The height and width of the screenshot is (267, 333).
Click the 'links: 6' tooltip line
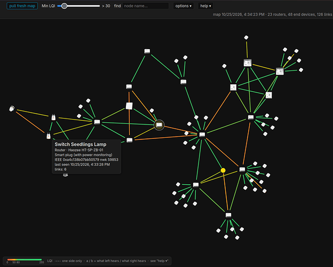pyautogui.click(x=60, y=169)
